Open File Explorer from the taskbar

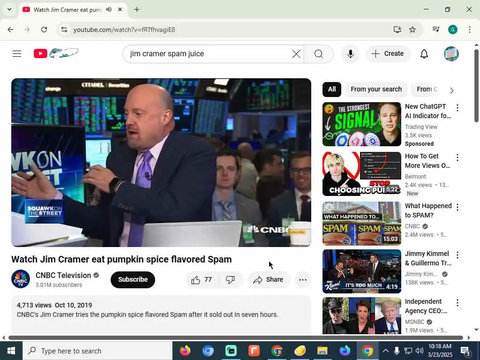pyautogui.click(x=322, y=351)
